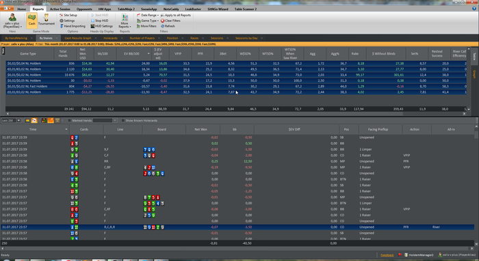
Task: Open the application menu button
Action: 7,8
